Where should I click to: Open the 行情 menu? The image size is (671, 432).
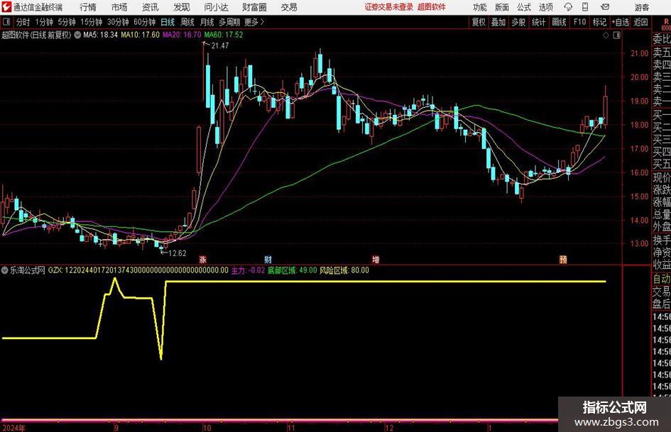88,7
